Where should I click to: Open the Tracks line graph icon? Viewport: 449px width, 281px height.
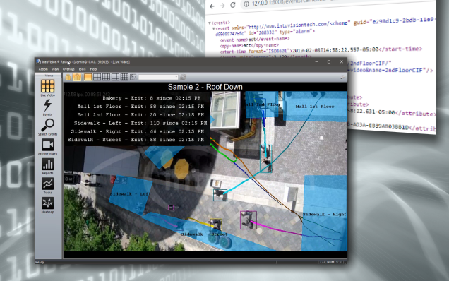point(47,184)
